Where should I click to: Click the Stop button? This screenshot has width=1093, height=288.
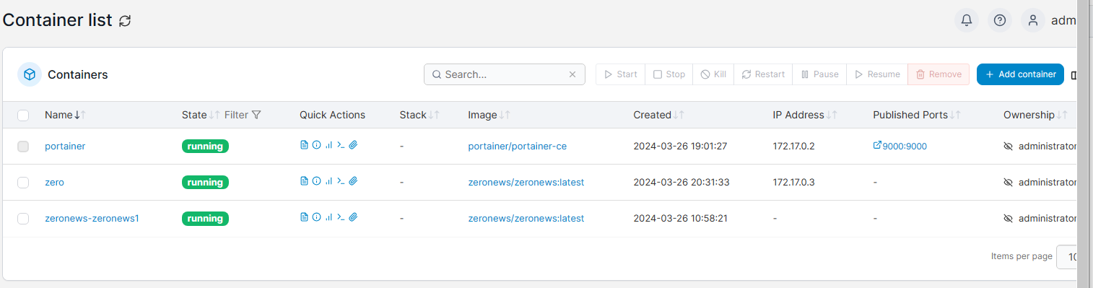click(x=669, y=74)
